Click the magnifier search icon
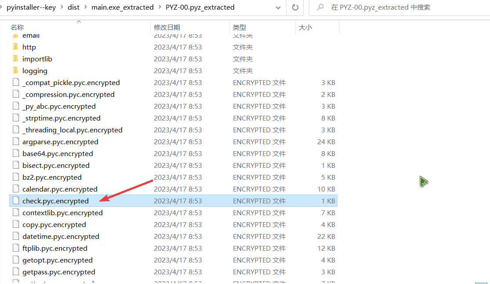Screen dimensions: 490x284 [321, 7]
